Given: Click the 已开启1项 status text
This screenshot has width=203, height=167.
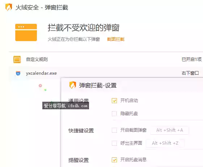Looking at the screenshot, I should [191, 60].
